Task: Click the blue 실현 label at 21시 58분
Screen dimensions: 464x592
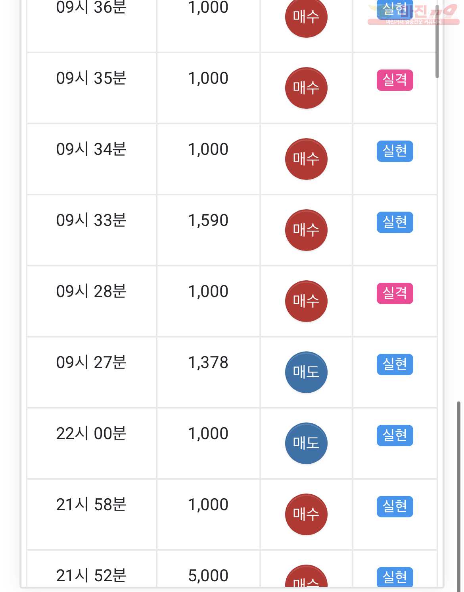Action: point(395,507)
